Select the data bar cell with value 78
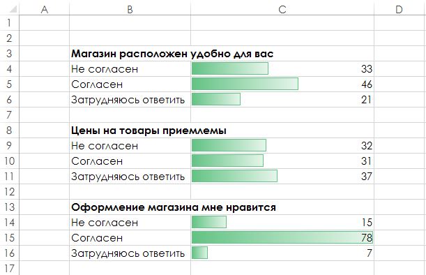 pos(282,237)
